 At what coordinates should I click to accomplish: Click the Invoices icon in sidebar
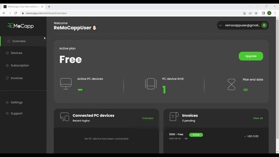tap(7, 78)
